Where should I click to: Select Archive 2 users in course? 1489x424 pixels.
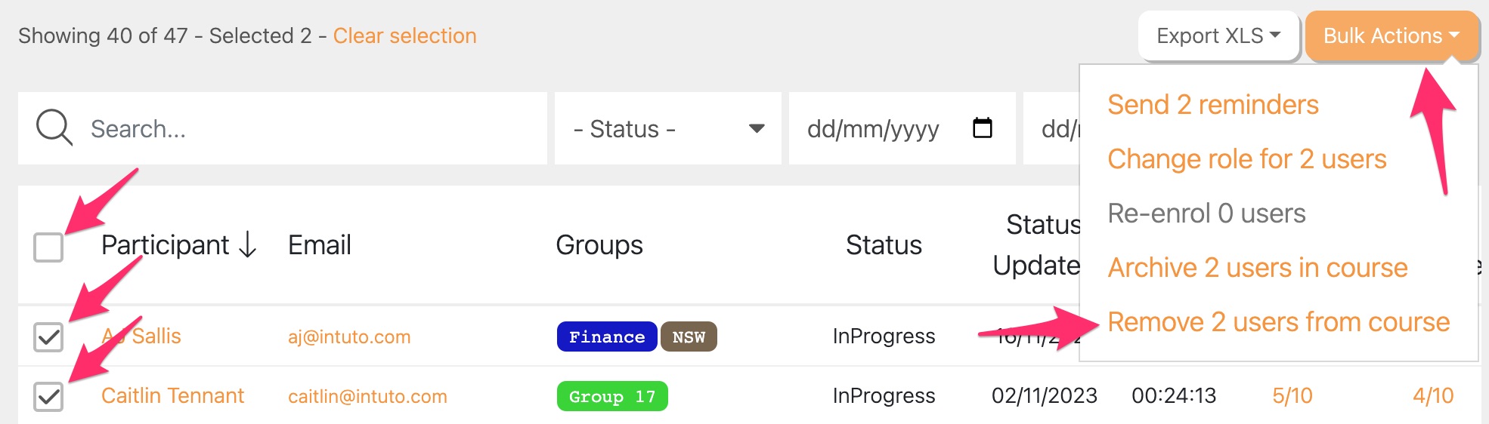point(1257,268)
